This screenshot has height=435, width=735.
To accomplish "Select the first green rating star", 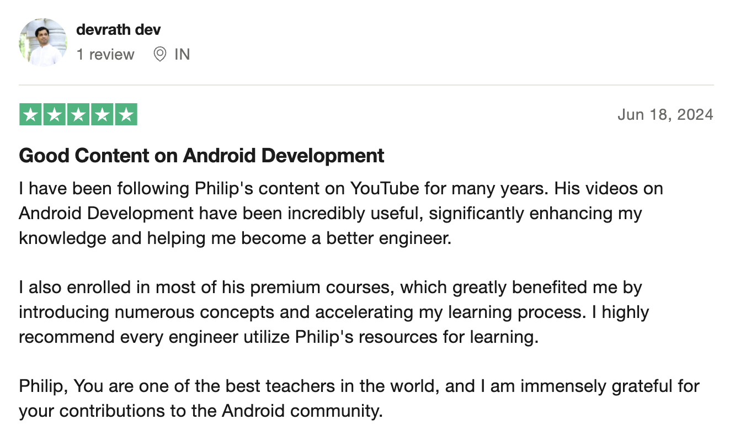I will coord(31,115).
